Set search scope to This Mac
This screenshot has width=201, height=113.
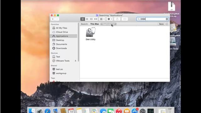pyautogui.click(x=95, y=24)
